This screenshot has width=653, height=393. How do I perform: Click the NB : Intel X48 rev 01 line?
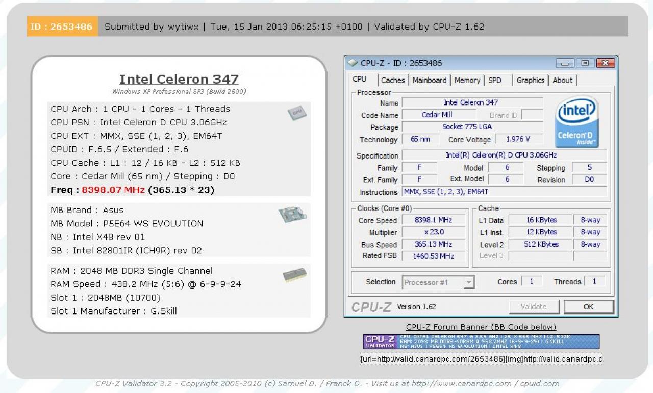(x=98, y=237)
